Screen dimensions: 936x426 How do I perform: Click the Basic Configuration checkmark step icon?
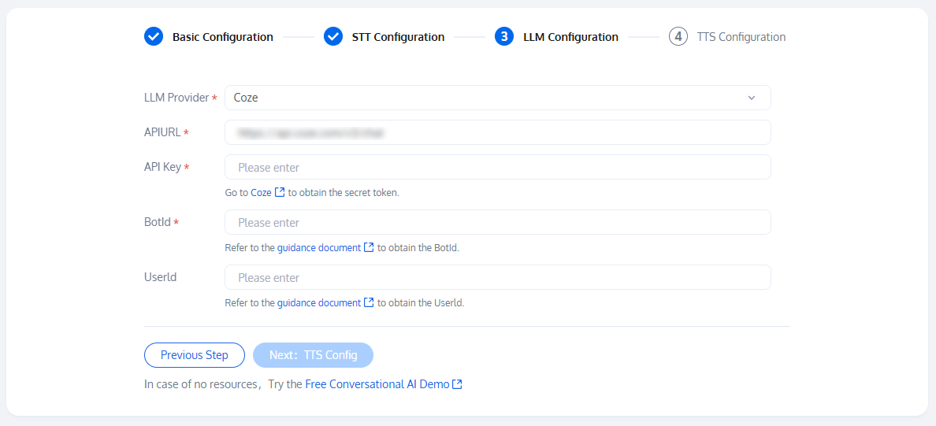coord(154,36)
